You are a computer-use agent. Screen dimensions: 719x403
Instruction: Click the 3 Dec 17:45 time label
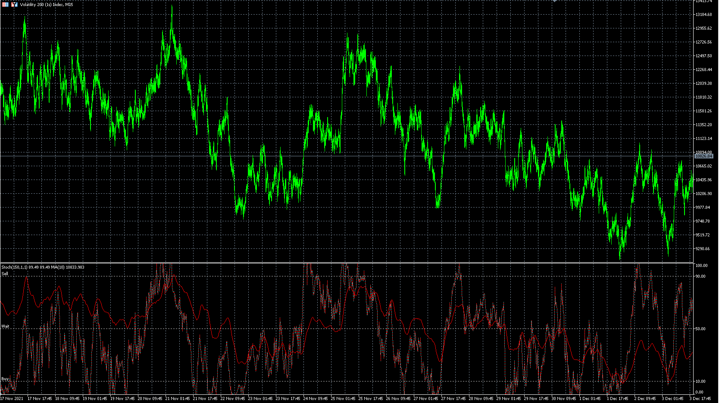coord(700,399)
